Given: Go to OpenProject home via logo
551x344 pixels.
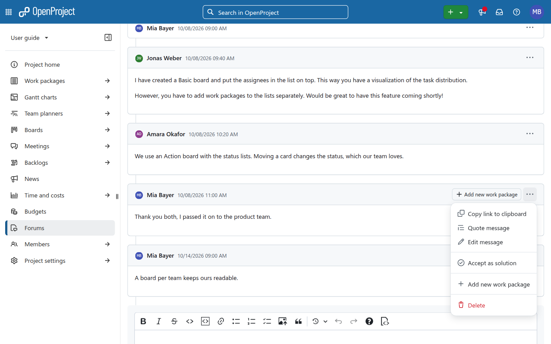Looking at the screenshot, I should tap(47, 12).
